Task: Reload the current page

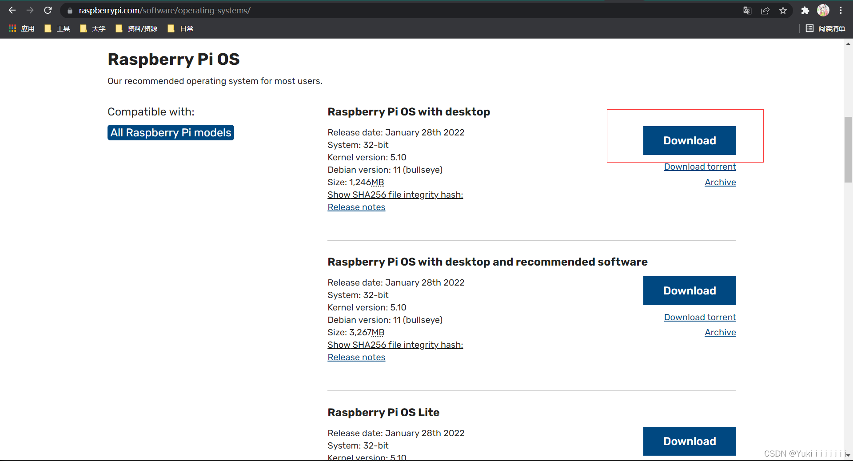Action: coord(48,10)
